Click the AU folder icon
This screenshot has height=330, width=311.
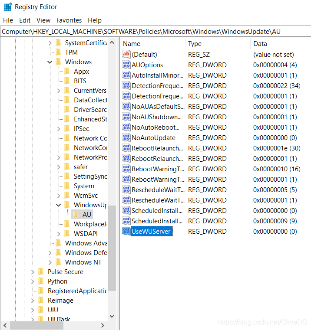click(75, 215)
